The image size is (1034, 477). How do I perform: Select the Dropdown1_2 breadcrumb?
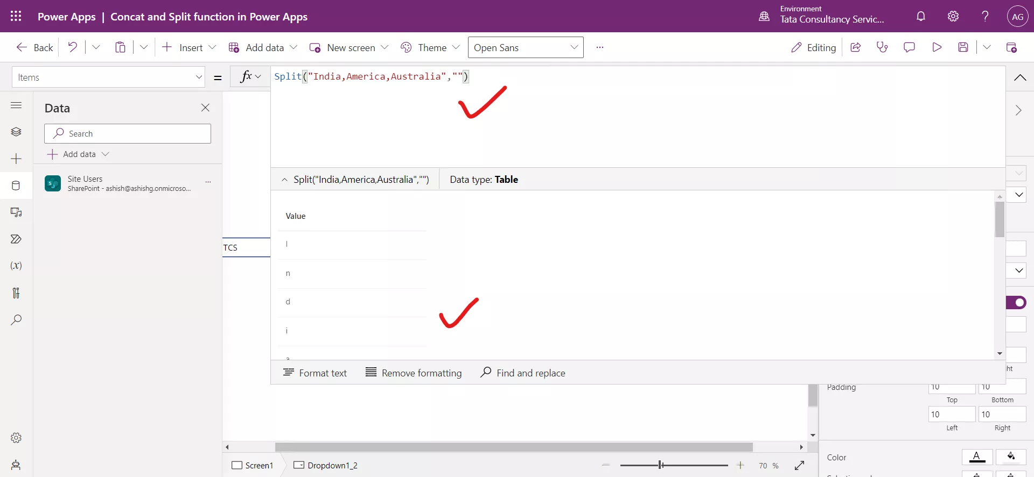[x=325, y=465]
